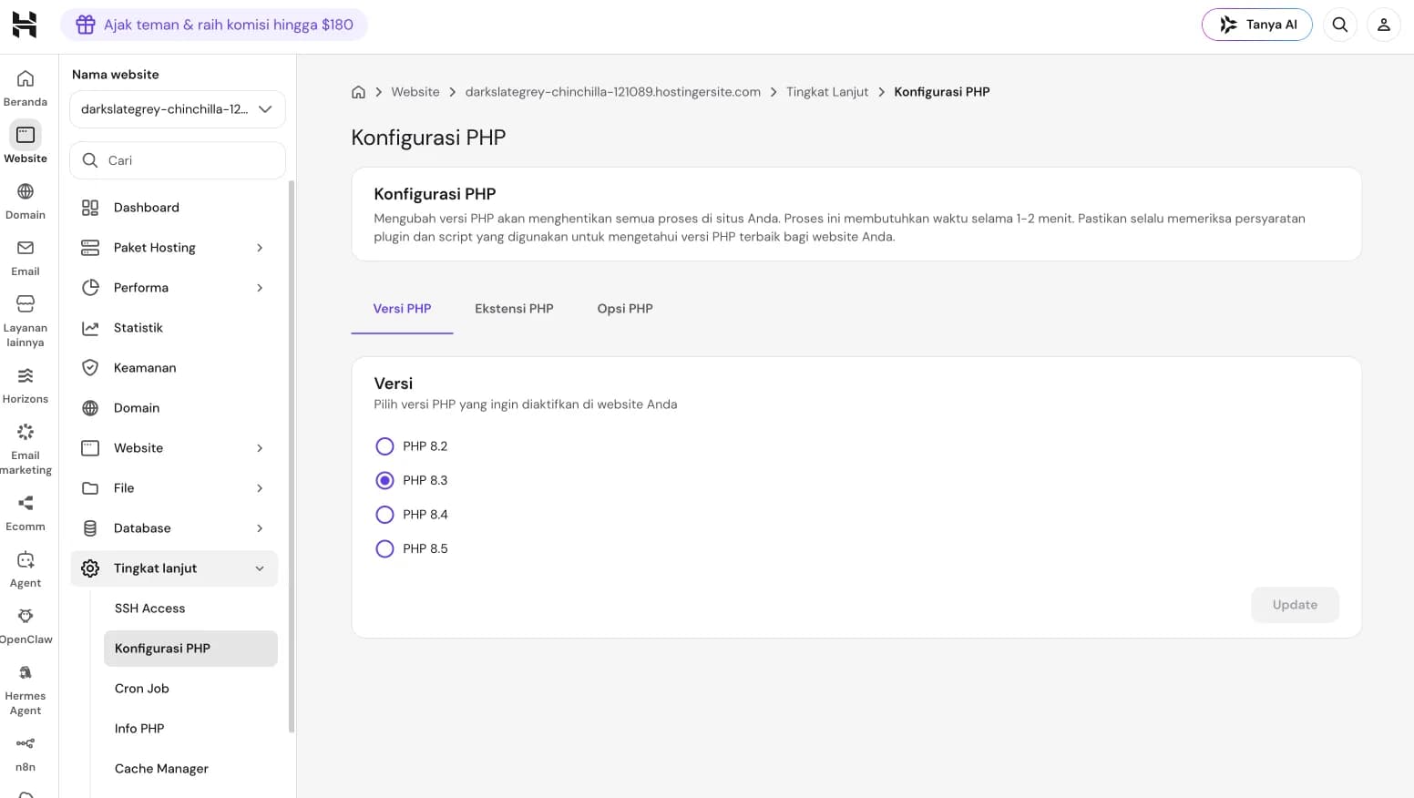Open Email envelope icon in left rail
The width and height of the screenshot is (1414, 798).
(26, 248)
